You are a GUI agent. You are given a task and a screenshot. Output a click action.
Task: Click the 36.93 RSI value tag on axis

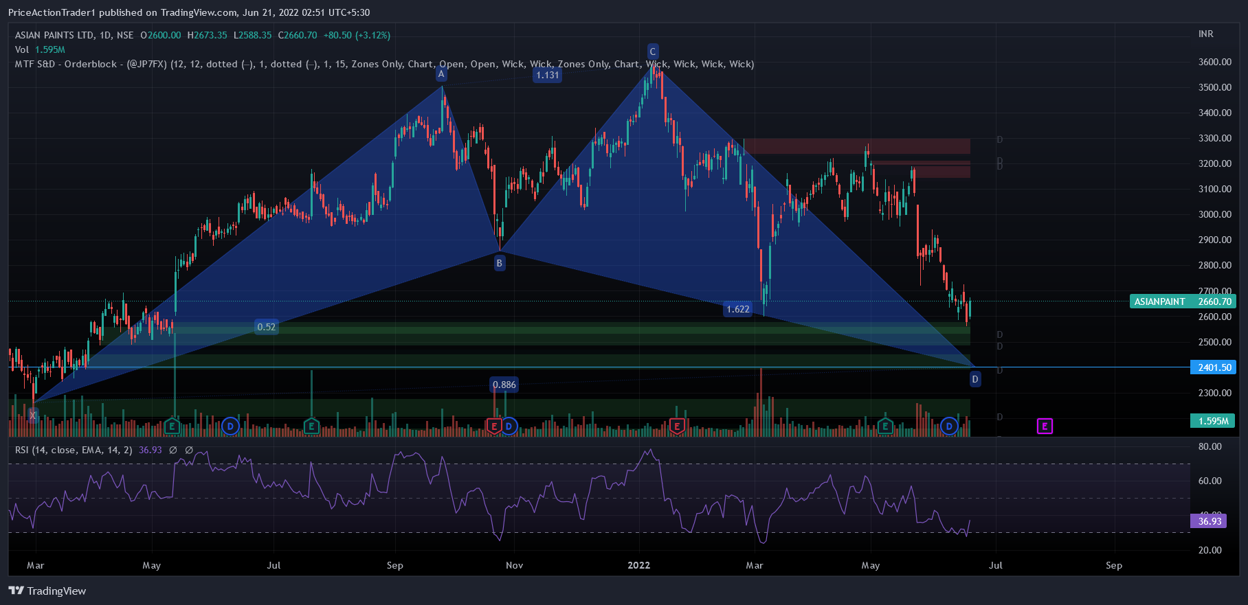tap(1209, 521)
